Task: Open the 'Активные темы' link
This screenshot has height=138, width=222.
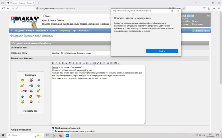Action: [x=71, y=24]
